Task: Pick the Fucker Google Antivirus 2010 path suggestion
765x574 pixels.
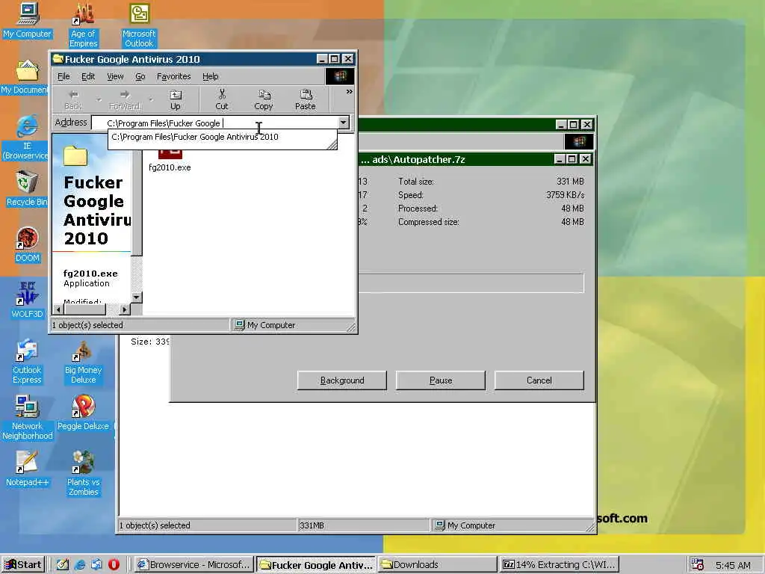Action: [195, 138]
